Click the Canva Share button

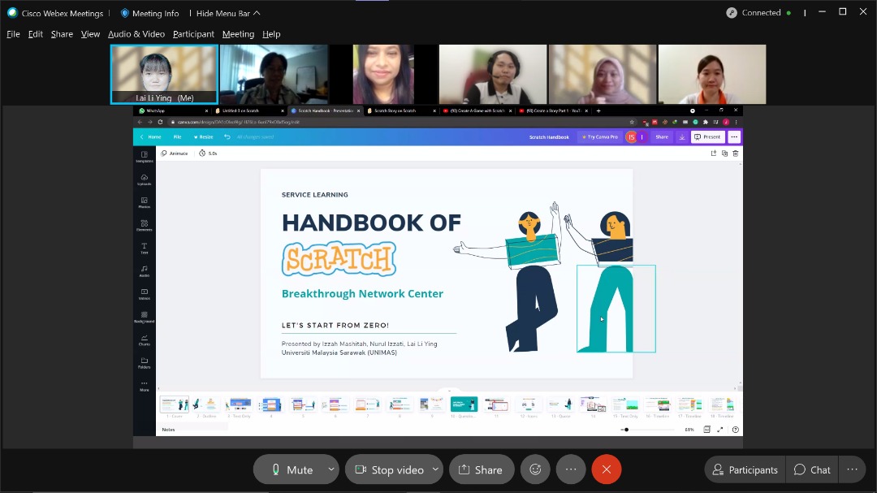(x=662, y=137)
